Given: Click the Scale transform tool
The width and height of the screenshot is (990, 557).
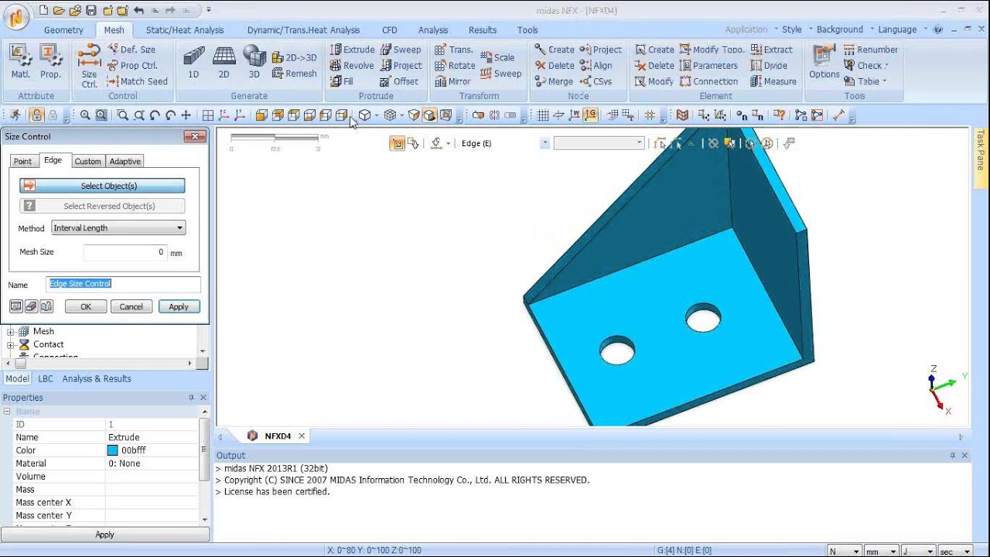Looking at the screenshot, I should pos(497,57).
